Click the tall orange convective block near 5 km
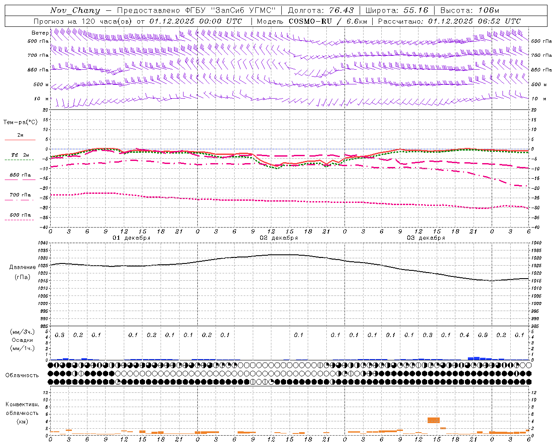Viewport: 554px width, 443px height. click(x=434, y=420)
